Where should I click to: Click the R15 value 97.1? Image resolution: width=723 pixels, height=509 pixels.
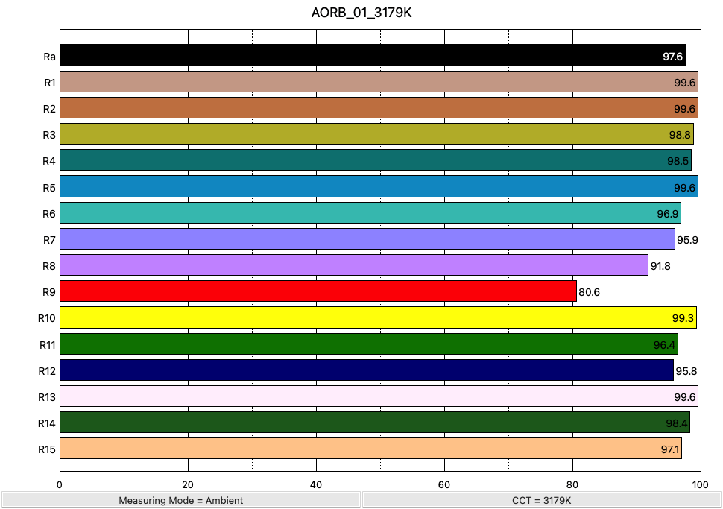click(x=670, y=449)
